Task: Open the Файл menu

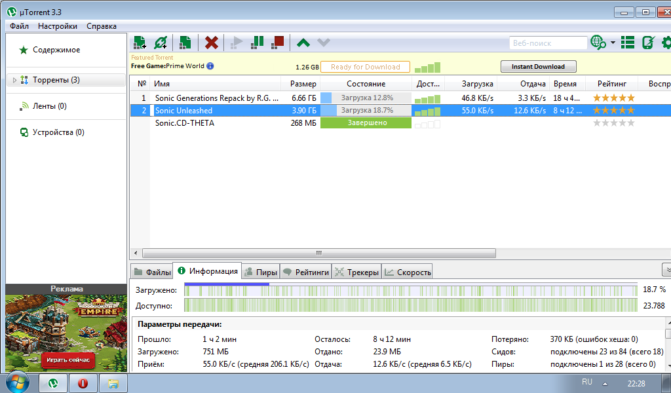Action: [x=19, y=26]
